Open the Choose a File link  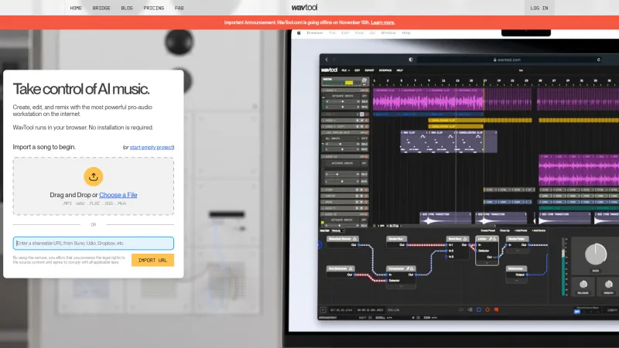pyautogui.click(x=118, y=195)
